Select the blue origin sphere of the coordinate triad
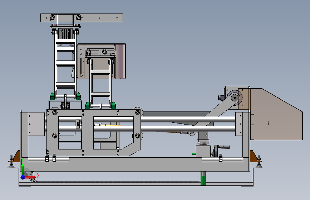Image resolution: width=310 pixels, height=200 pixels. (x=23, y=177)
